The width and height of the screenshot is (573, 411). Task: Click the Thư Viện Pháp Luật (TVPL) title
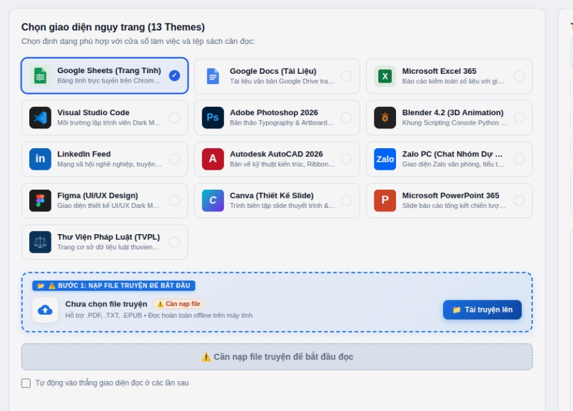108,237
